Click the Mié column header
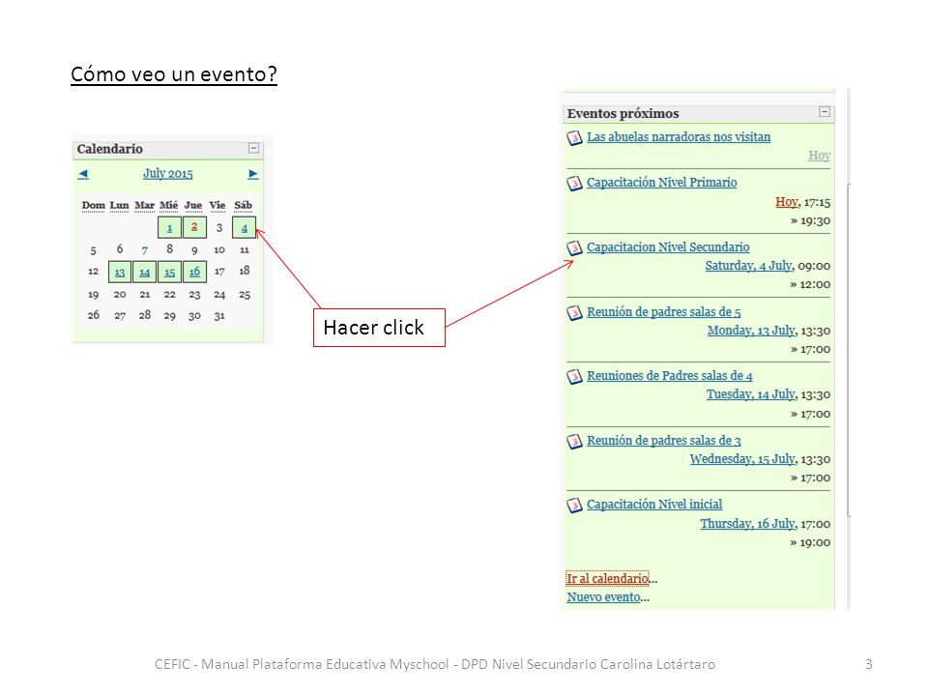This screenshot has width=928, height=696. pyautogui.click(x=168, y=205)
